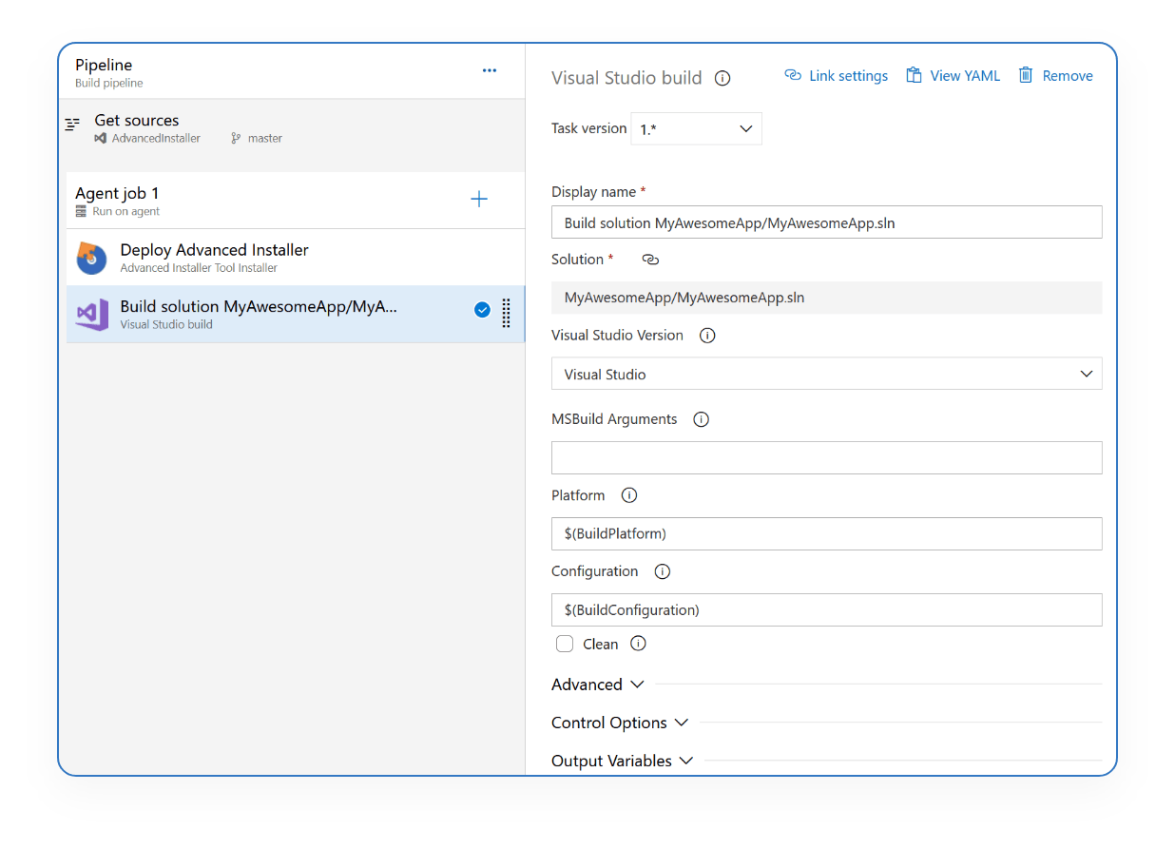Viewport: 1175px width, 849px height.
Task: Click inside the Display name field
Action: (826, 222)
